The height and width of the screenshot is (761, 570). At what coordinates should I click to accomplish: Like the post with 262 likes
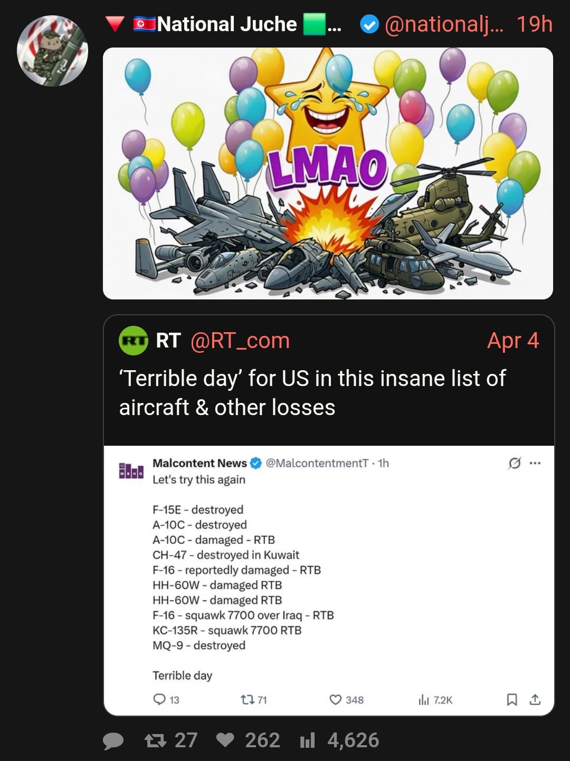click(225, 740)
